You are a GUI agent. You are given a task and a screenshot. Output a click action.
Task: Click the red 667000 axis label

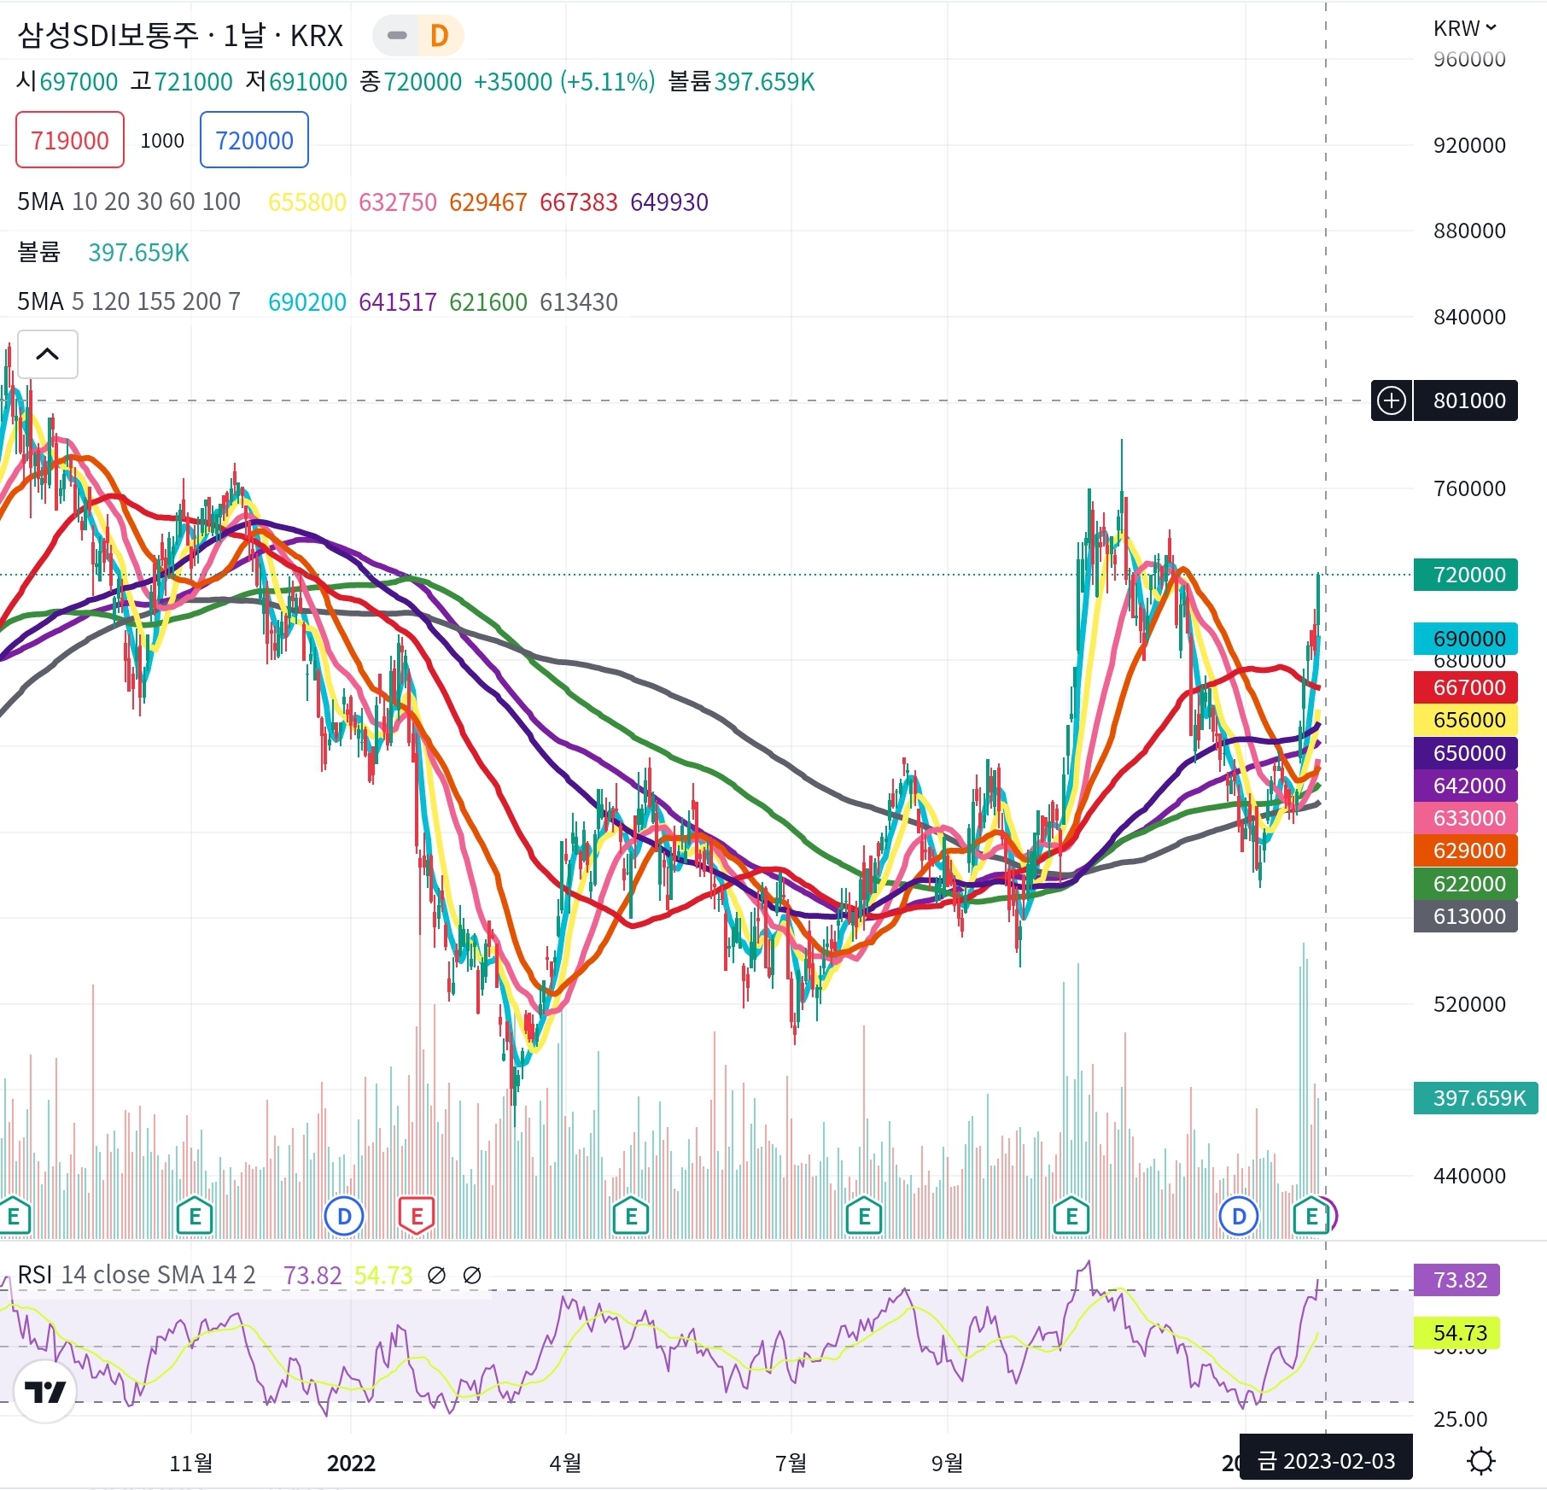click(x=1466, y=687)
